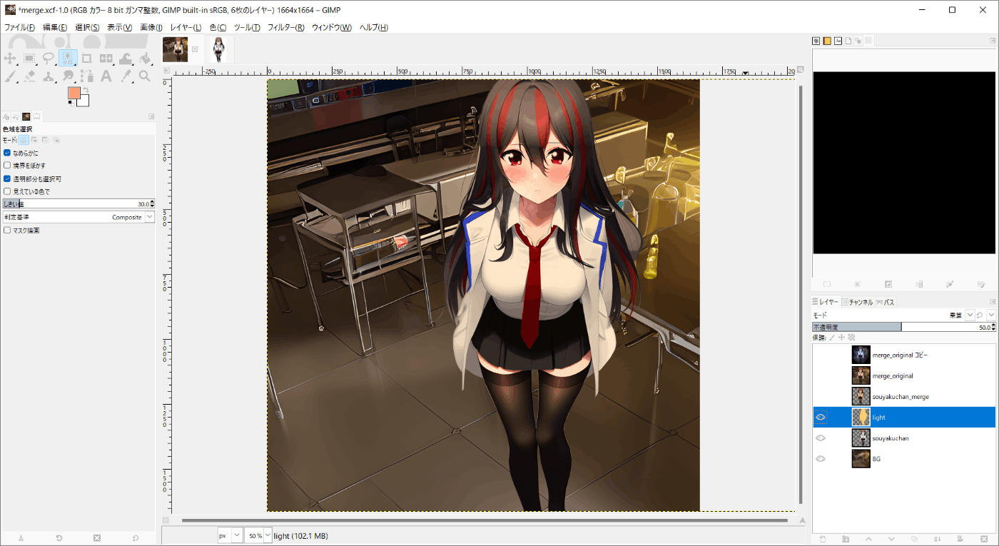Raise the selected layer
Image resolution: width=999 pixels, height=546 pixels.
(x=868, y=539)
